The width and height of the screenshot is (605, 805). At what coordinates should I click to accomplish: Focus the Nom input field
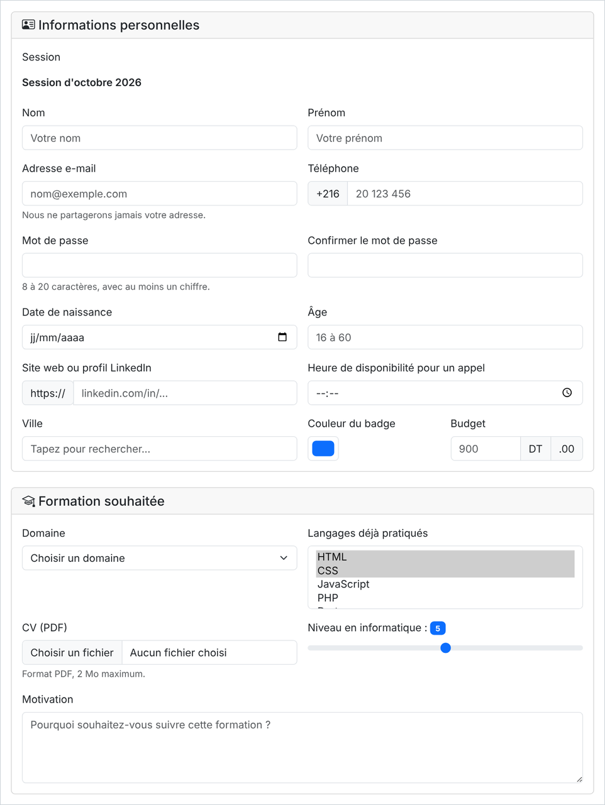click(x=160, y=138)
